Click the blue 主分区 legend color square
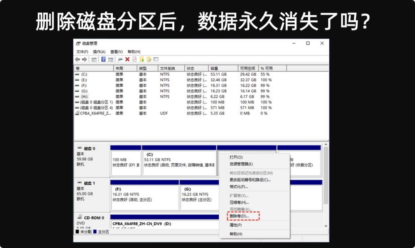This screenshot has width=415, height=248. tap(95, 232)
